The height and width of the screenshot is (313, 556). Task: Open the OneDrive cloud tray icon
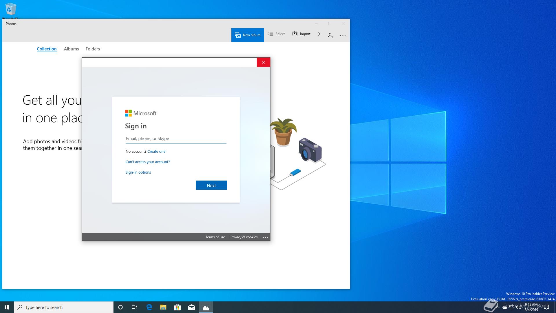click(505, 307)
